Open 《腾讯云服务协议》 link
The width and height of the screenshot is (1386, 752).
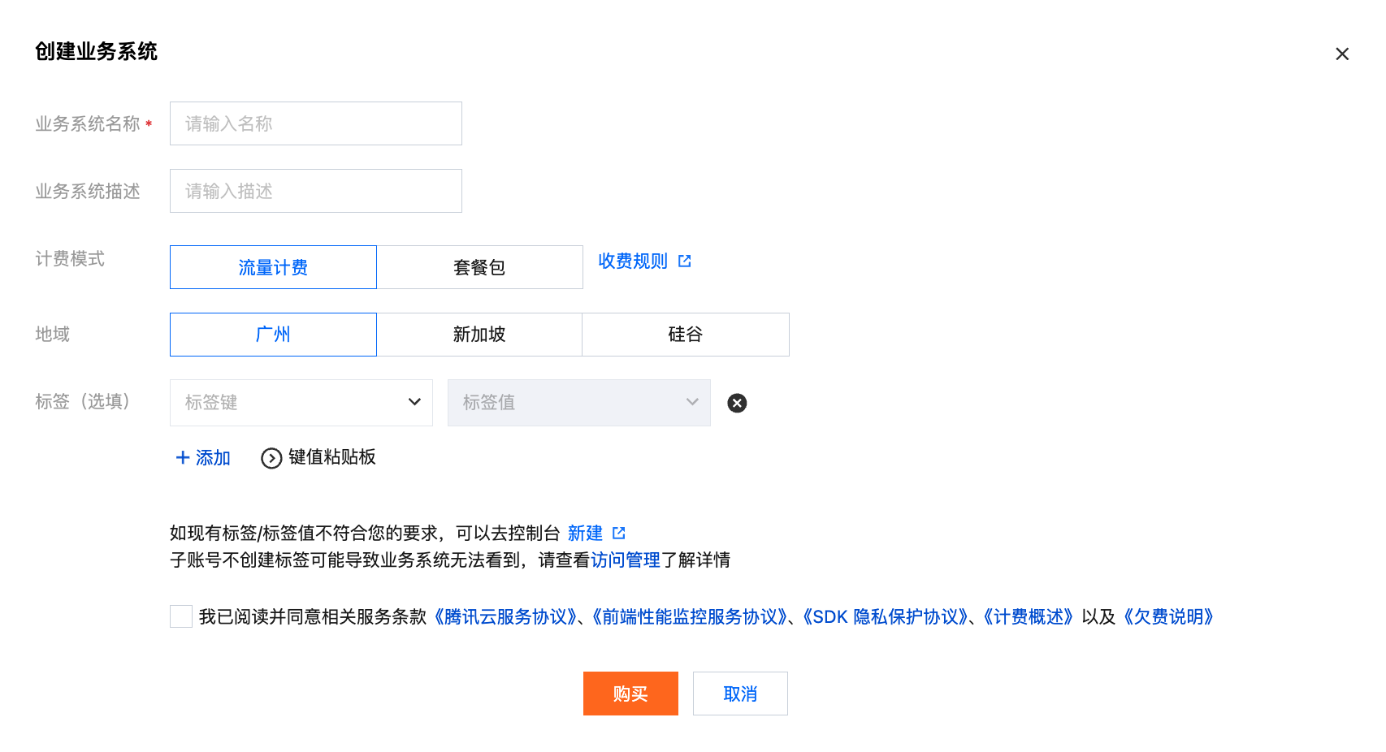click(x=505, y=617)
